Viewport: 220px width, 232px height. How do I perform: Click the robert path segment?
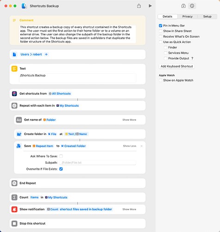point(37,54)
